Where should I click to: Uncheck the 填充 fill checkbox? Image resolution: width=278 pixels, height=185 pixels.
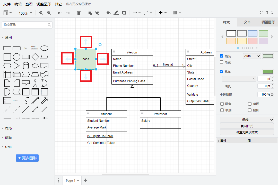point(222,56)
